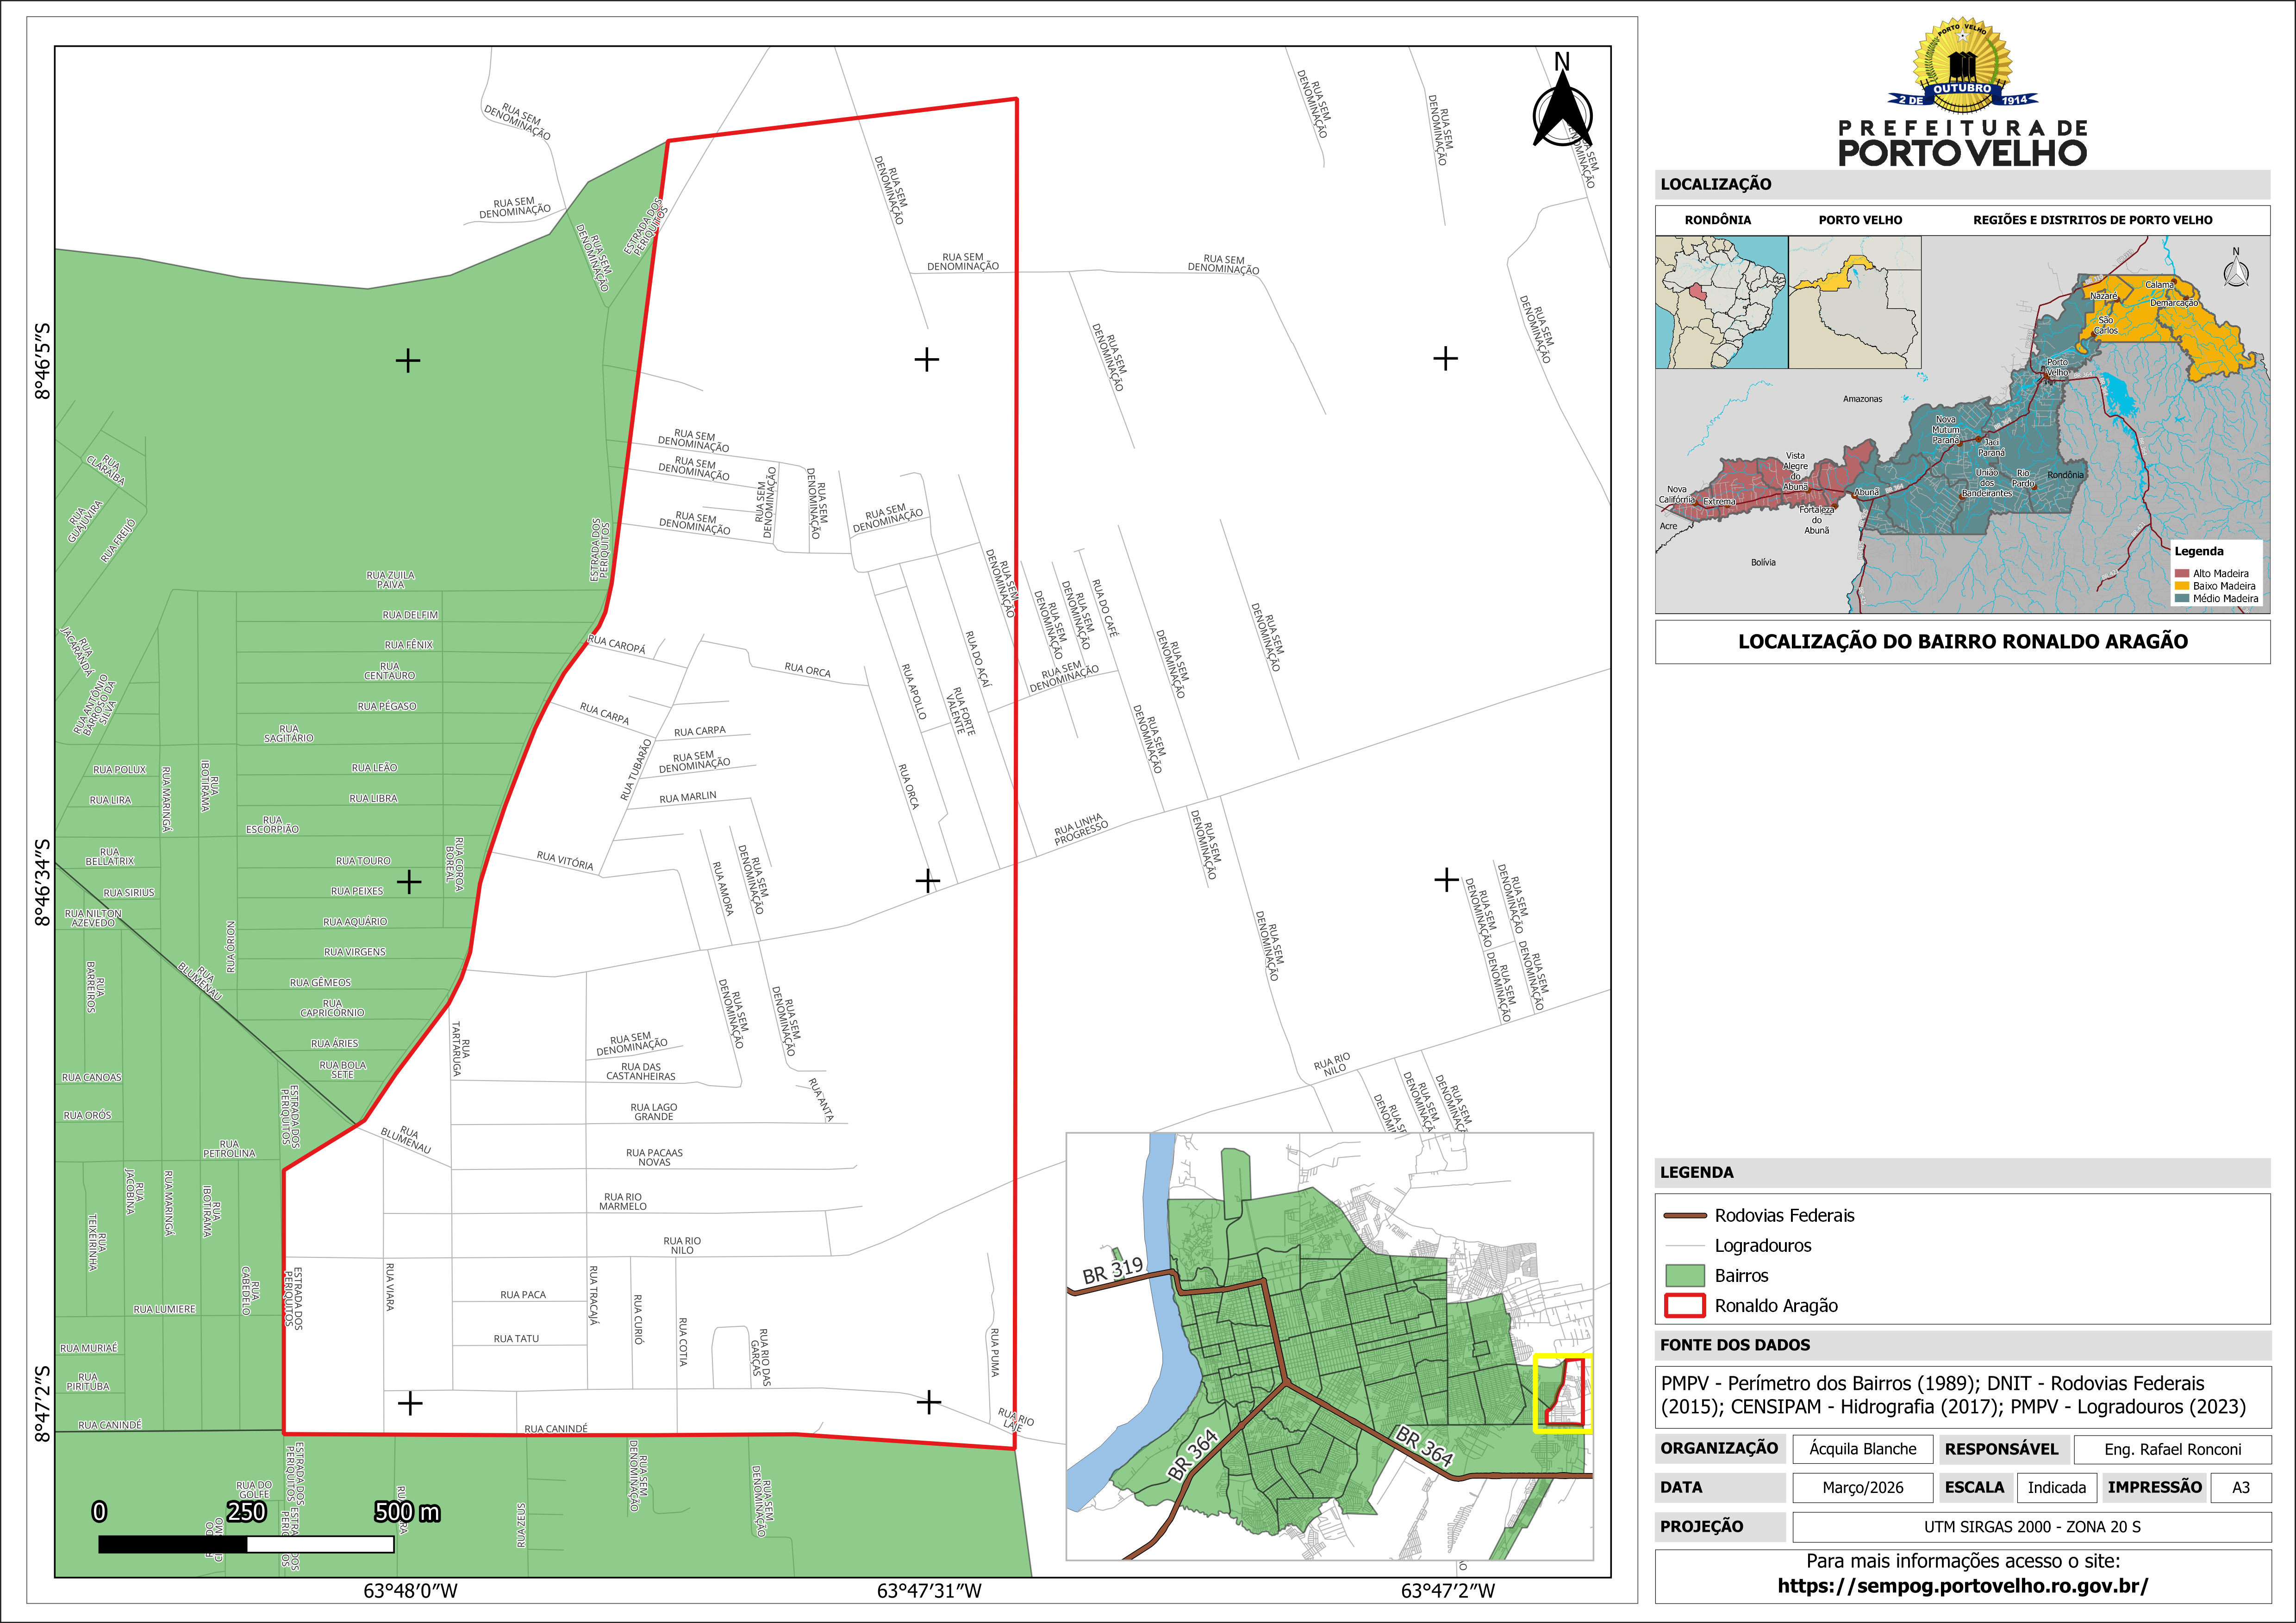
Task: Click the Rodovias Federais brown line symbol
Action: point(1684,1216)
